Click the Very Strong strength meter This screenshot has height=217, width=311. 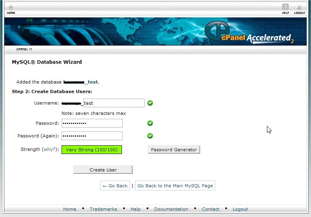(x=92, y=150)
